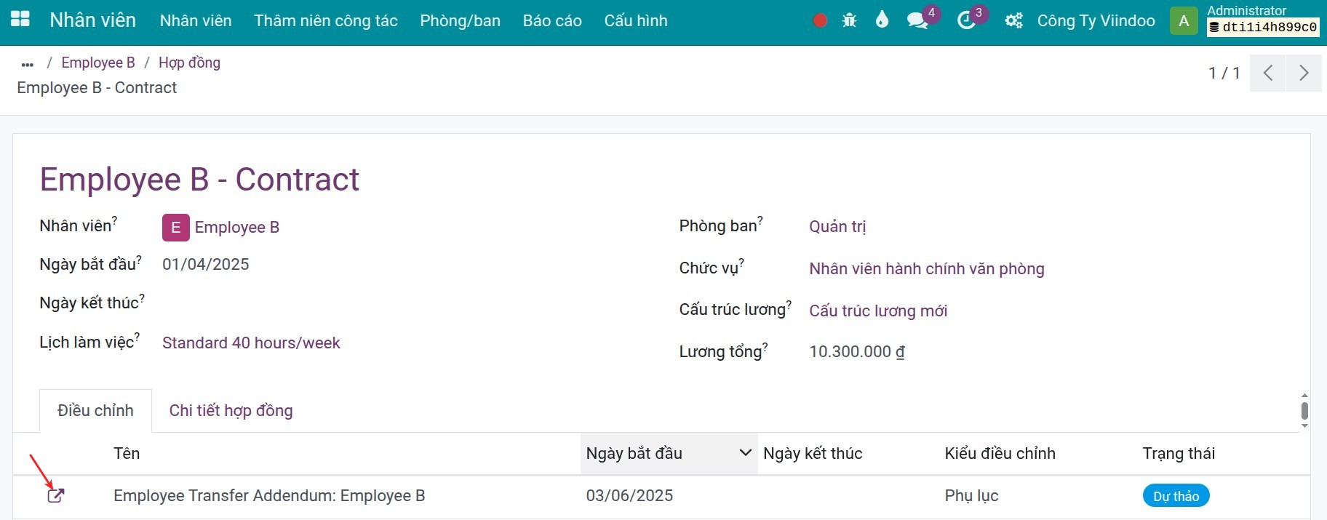Open the Employee B employee link

pos(236,228)
